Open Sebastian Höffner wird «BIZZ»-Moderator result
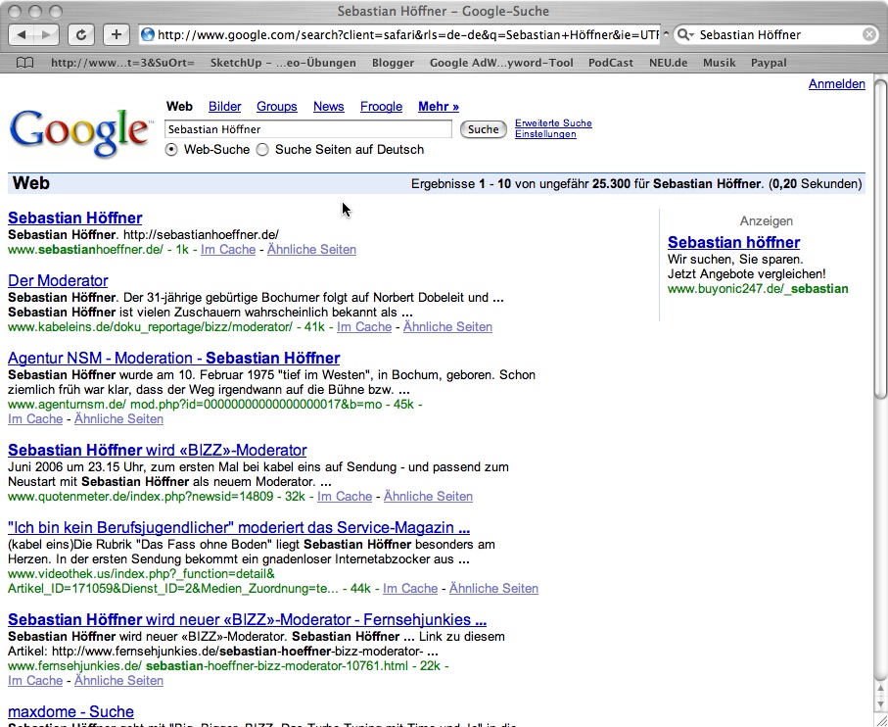 click(158, 450)
